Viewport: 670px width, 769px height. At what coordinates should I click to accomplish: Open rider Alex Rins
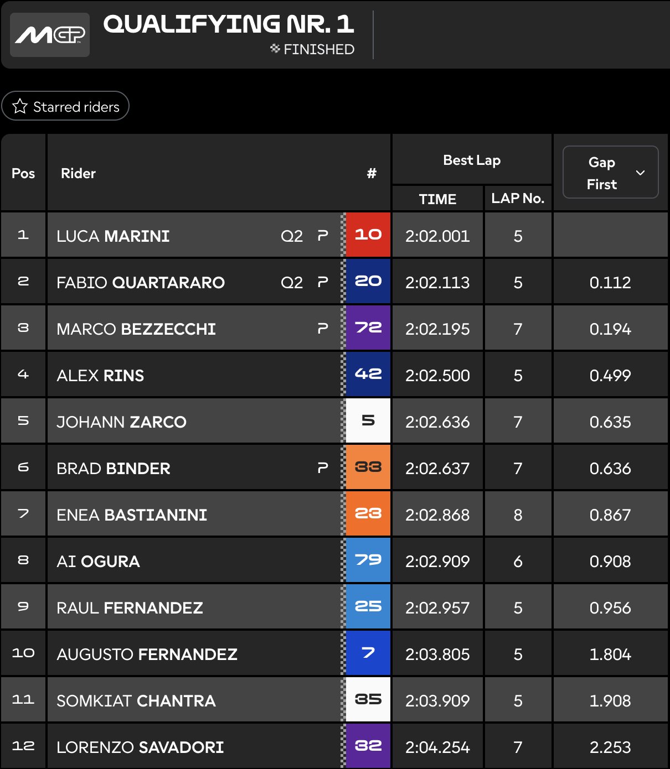coord(100,376)
